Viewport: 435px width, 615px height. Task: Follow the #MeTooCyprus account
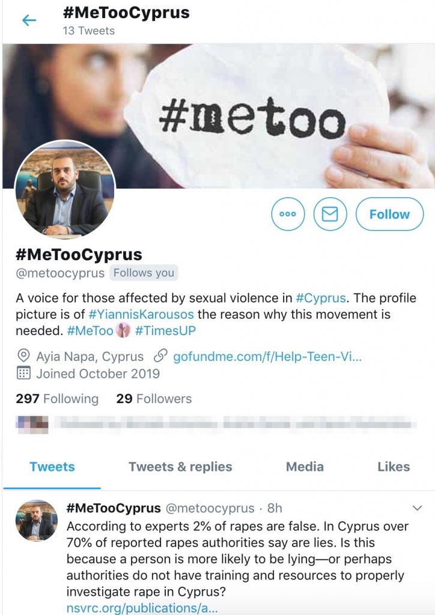click(389, 214)
